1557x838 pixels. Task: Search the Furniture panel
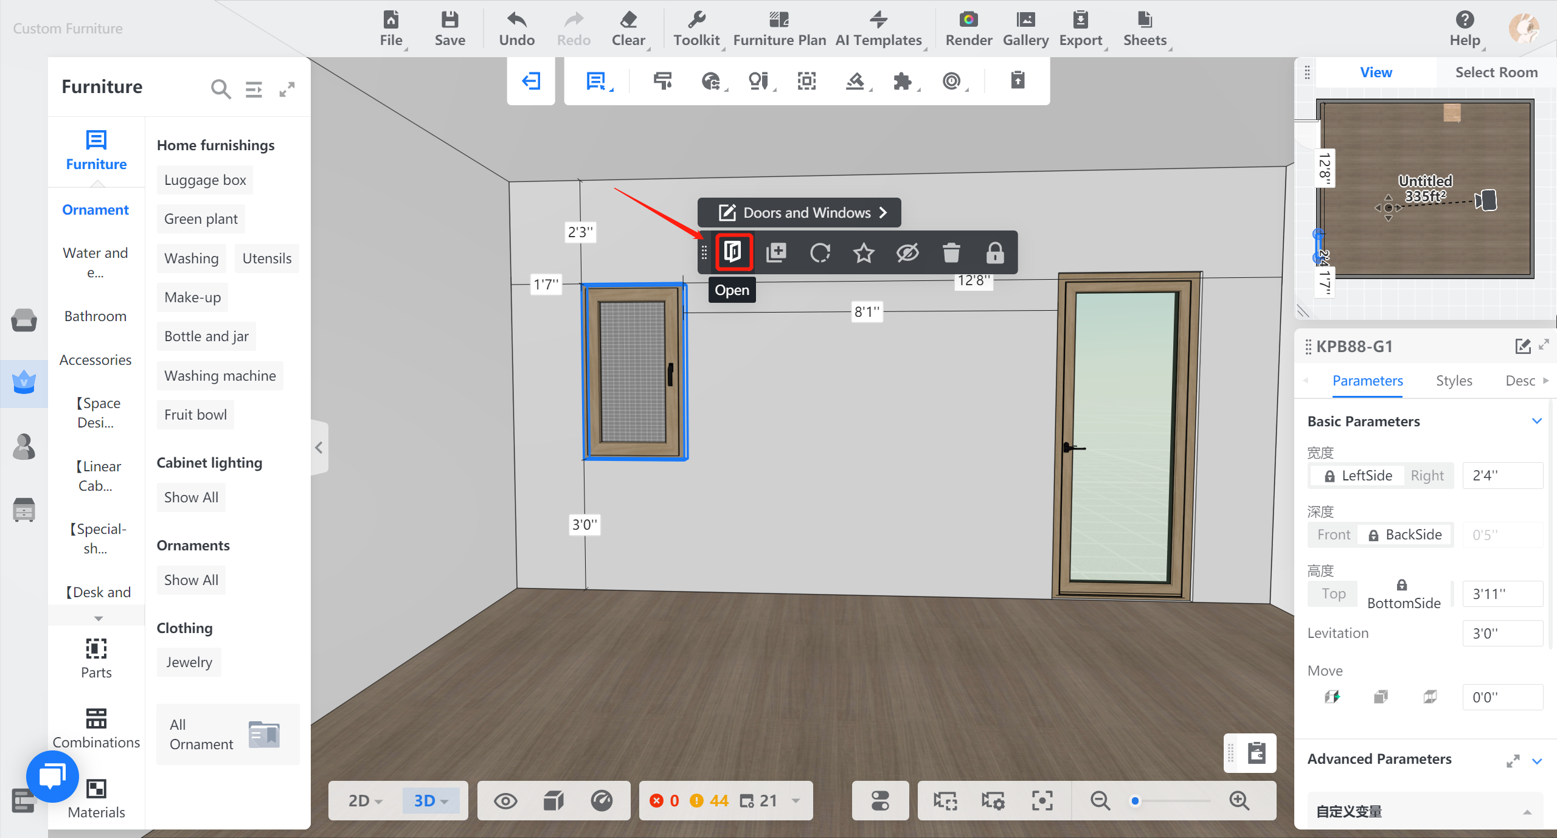221,89
